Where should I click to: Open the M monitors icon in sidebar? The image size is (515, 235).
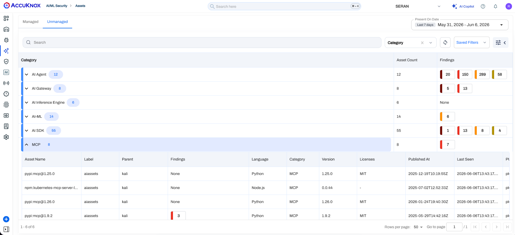point(6,72)
